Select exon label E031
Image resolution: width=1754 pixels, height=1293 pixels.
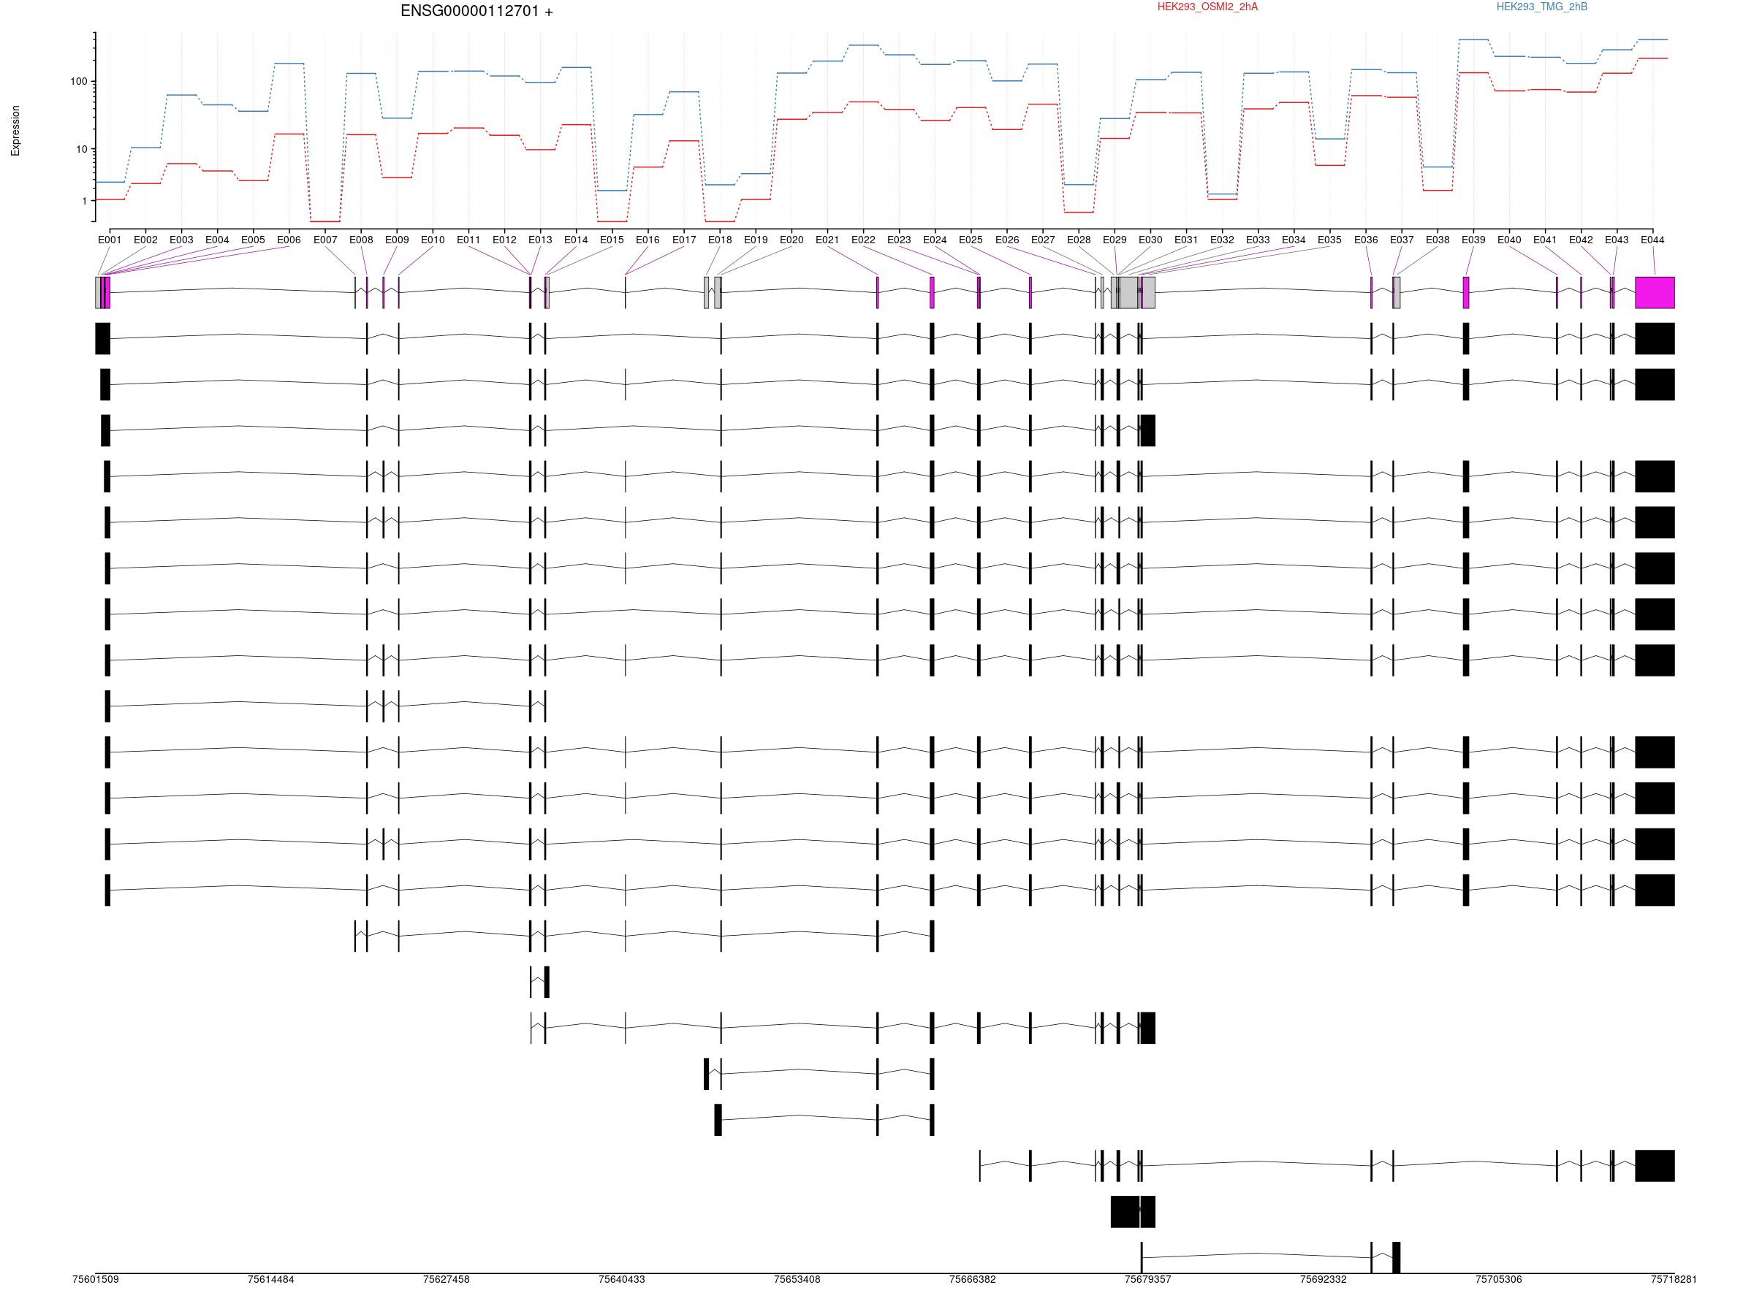tap(1186, 240)
